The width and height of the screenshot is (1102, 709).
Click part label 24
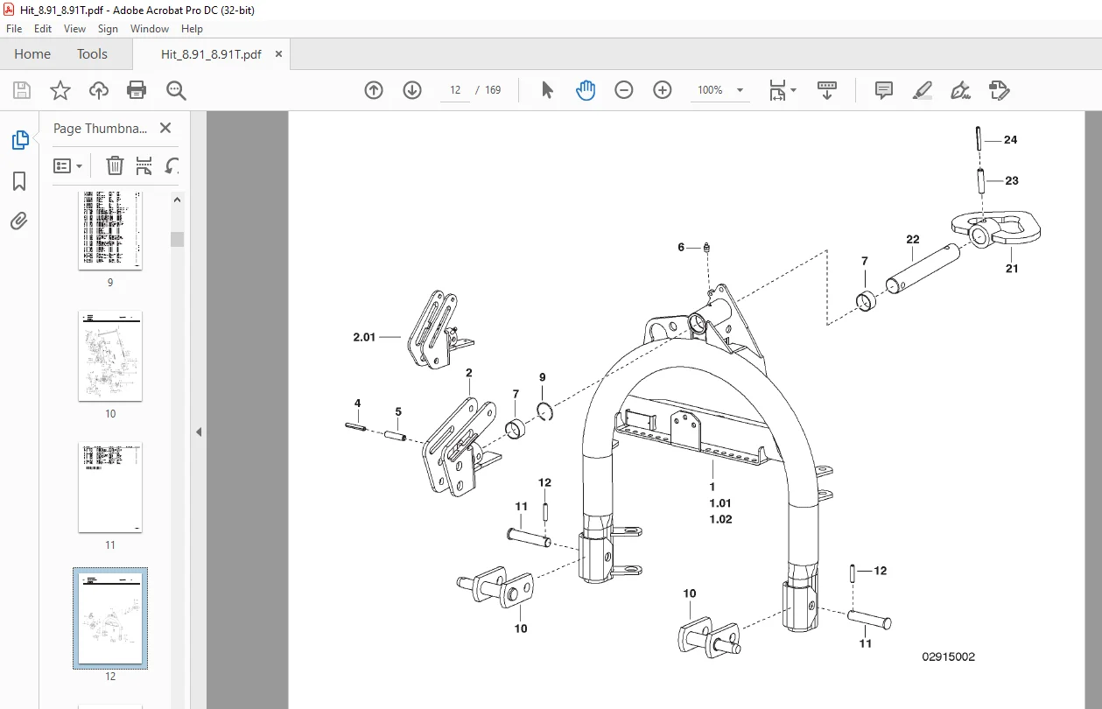(1010, 140)
